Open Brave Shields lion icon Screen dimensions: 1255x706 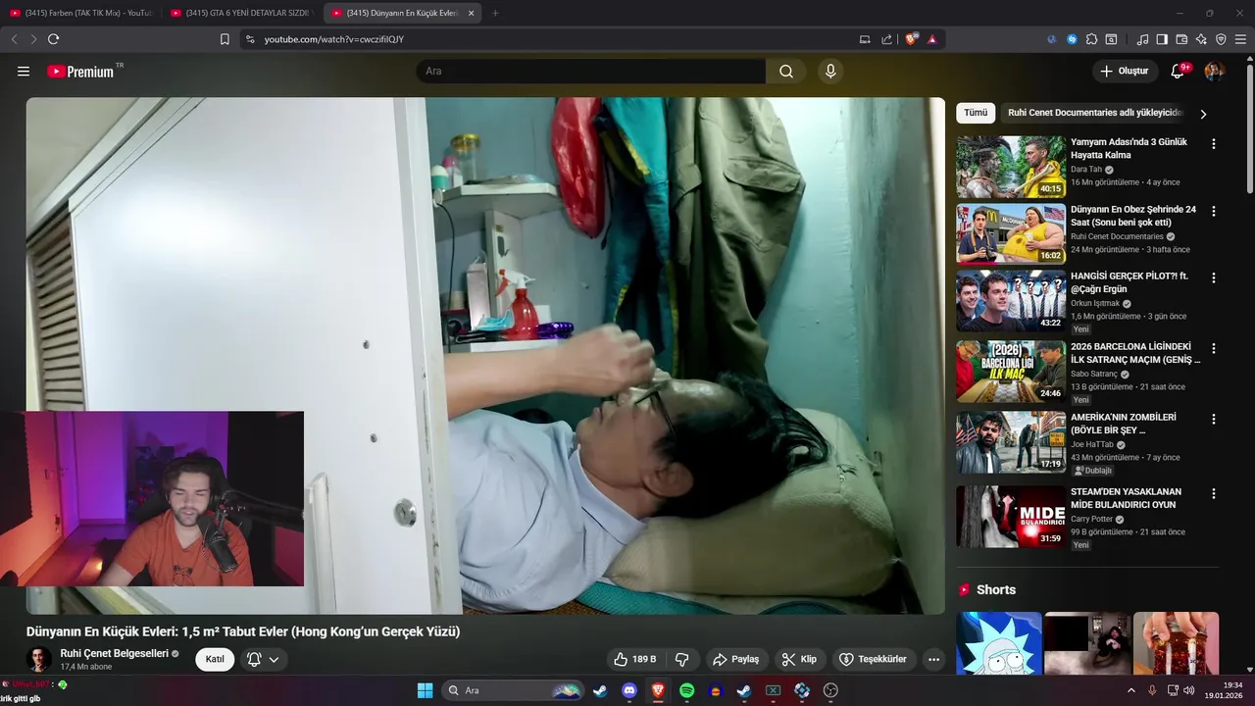[x=911, y=39]
